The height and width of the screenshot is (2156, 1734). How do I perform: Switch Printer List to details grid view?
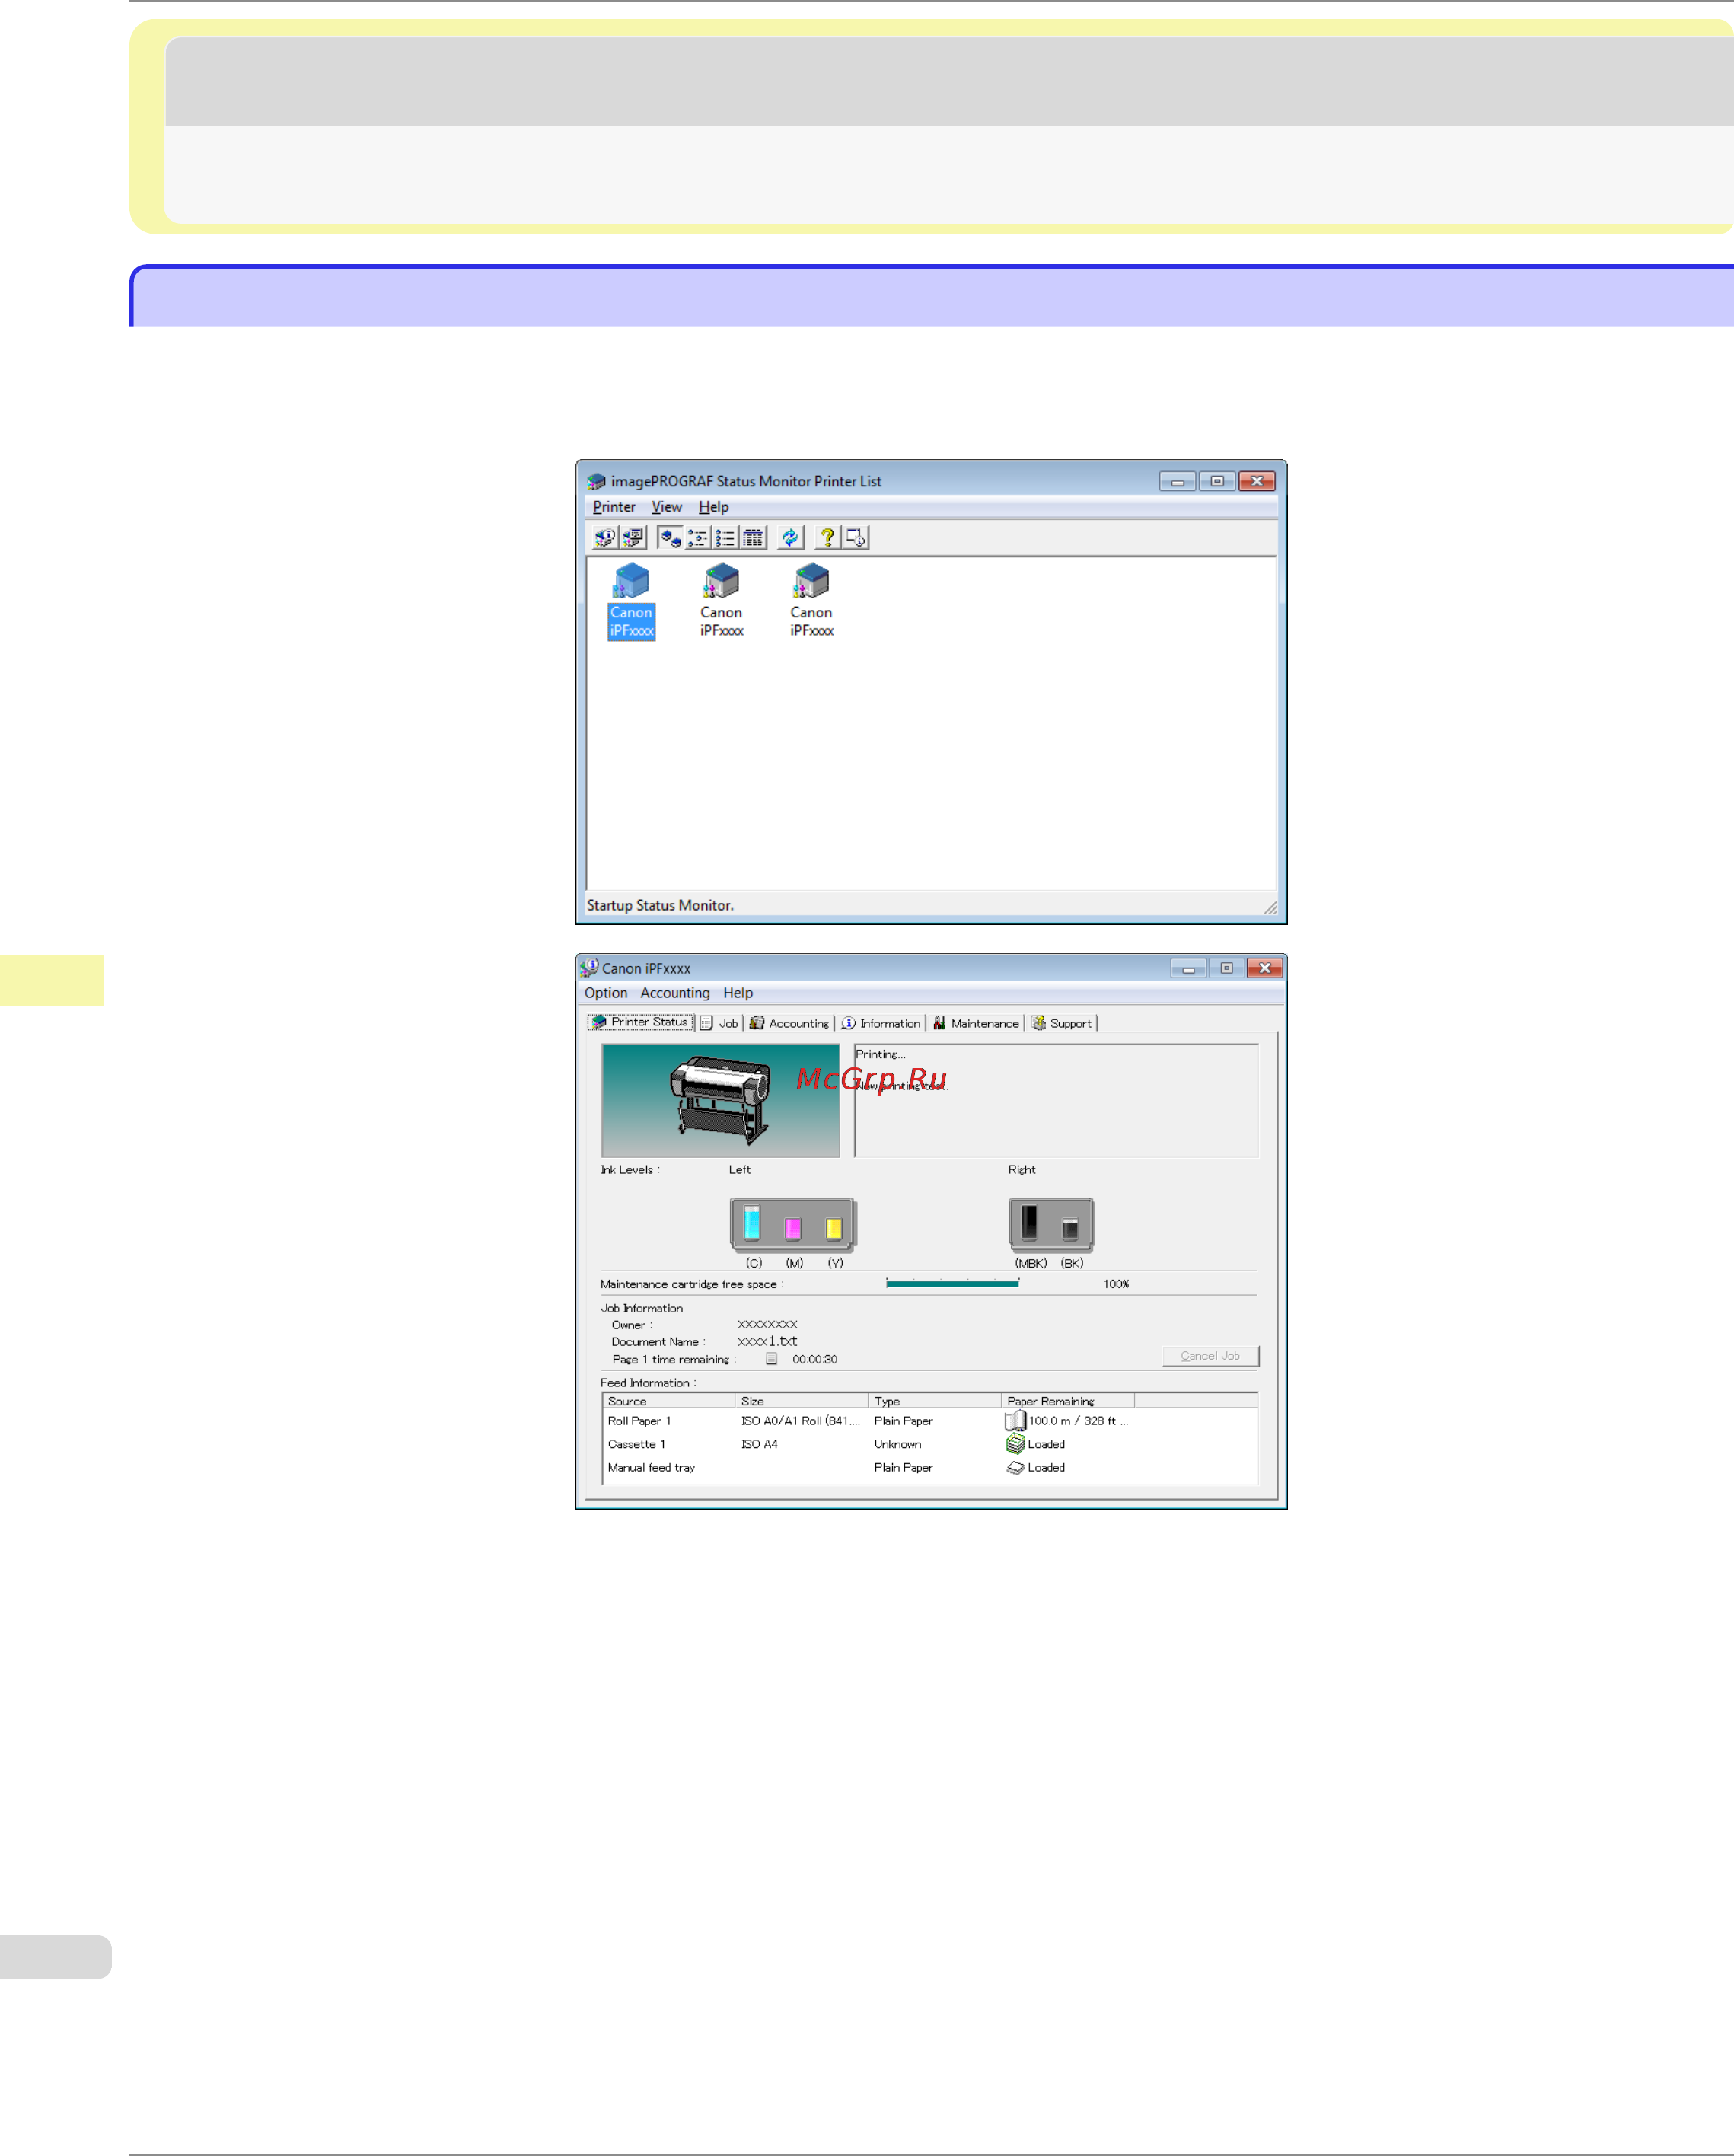(754, 538)
